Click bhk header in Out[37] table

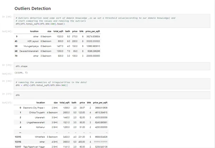click(x=89, y=102)
